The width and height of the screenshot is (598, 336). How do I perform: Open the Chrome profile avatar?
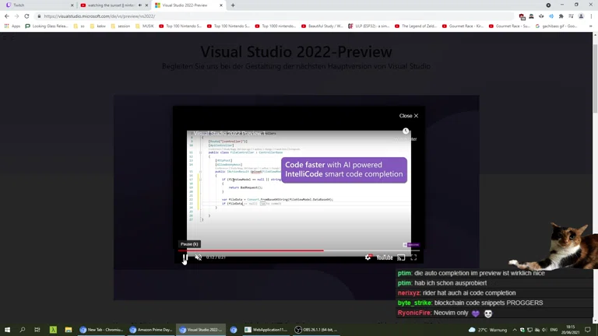point(581,16)
